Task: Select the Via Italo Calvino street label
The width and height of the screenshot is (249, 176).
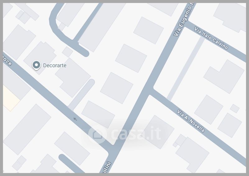Action: [x=211, y=38]
